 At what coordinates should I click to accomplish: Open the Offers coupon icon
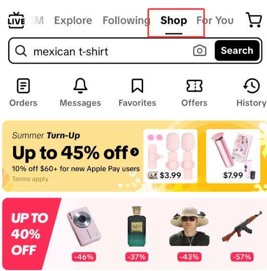tap(194, 86)
